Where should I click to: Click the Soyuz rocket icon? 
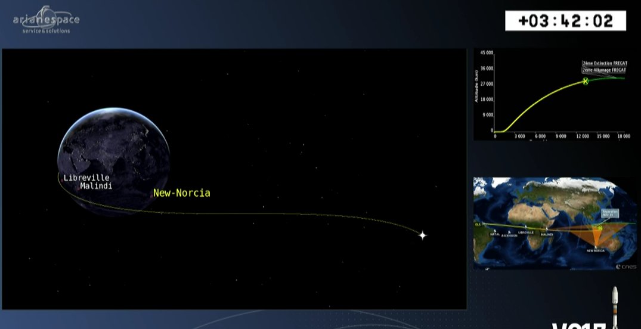[x=615, y=307]
